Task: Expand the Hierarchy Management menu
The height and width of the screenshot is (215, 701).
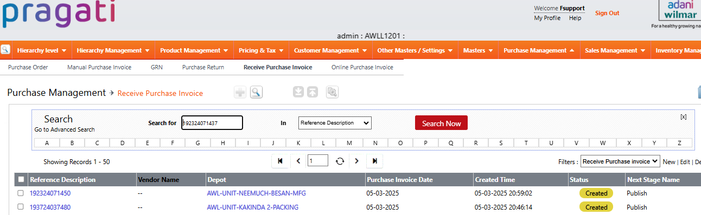Action: pos(113,50)
